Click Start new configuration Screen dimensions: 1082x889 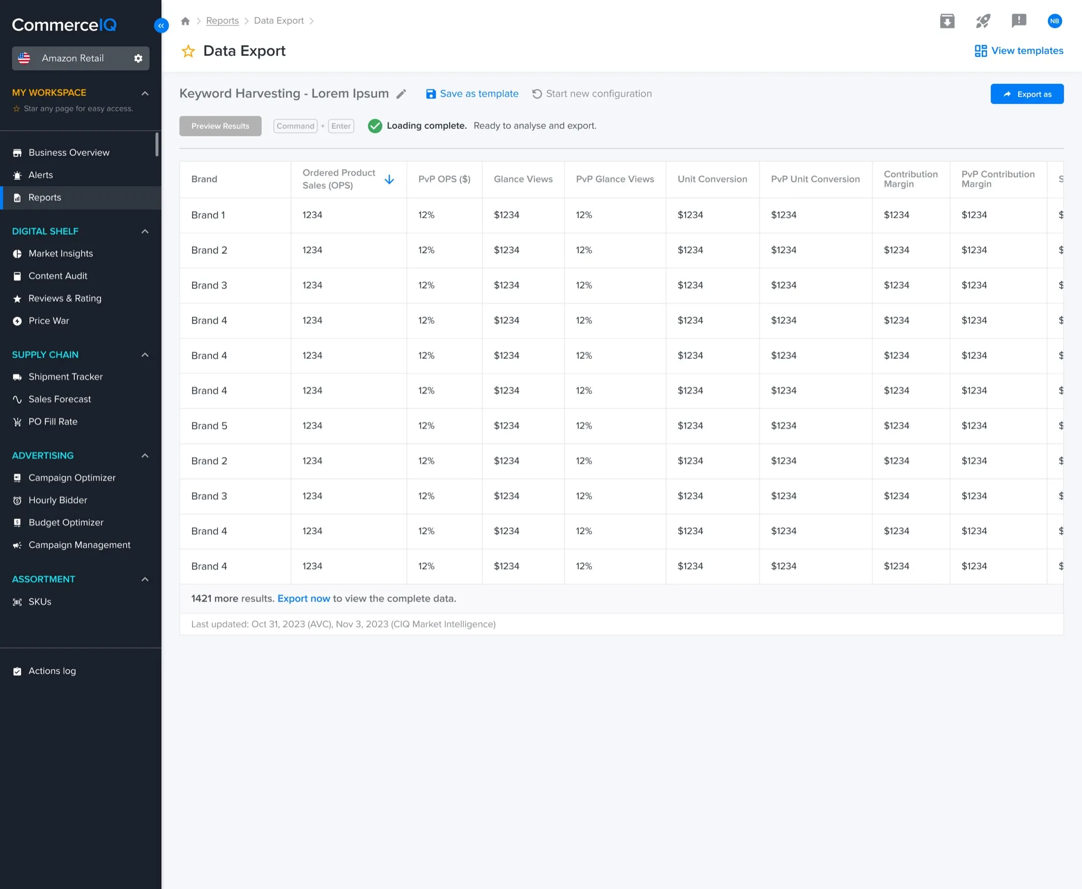tap(592, 94)
